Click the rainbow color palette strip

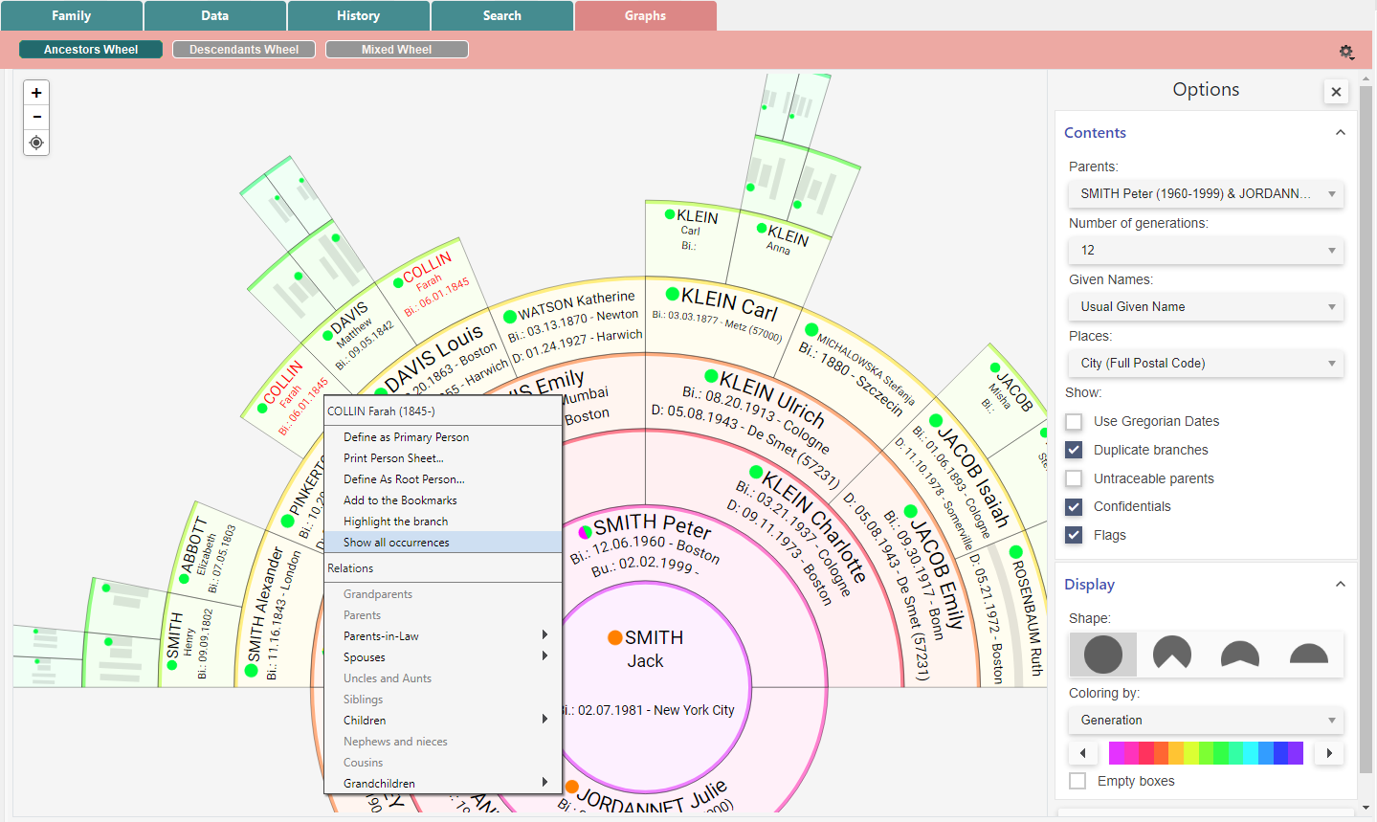1206,753
